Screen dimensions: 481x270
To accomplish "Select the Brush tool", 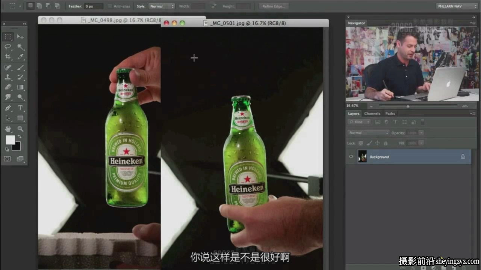I will tap(20, 67).
